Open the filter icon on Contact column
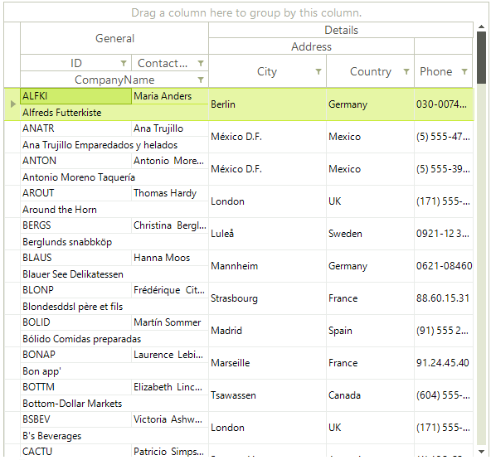The height and width of the screenshot is (460, 491). click(201, 63)
